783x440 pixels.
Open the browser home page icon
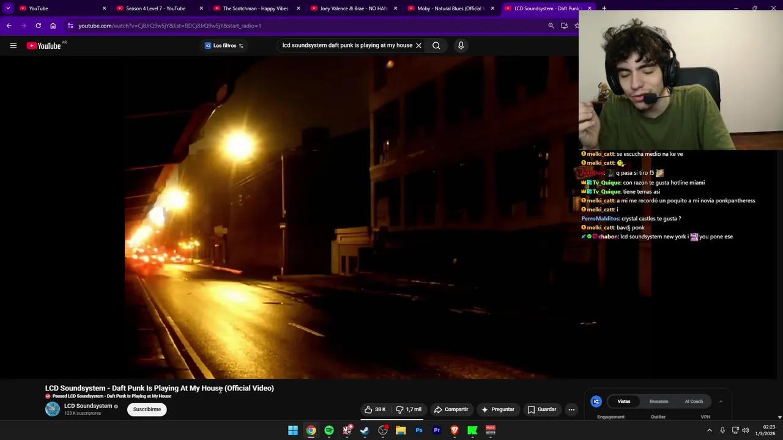pyautogui.click(x=53, y=26)
